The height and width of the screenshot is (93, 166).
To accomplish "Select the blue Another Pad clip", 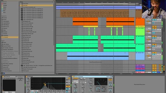I will (x=98, y=56).
